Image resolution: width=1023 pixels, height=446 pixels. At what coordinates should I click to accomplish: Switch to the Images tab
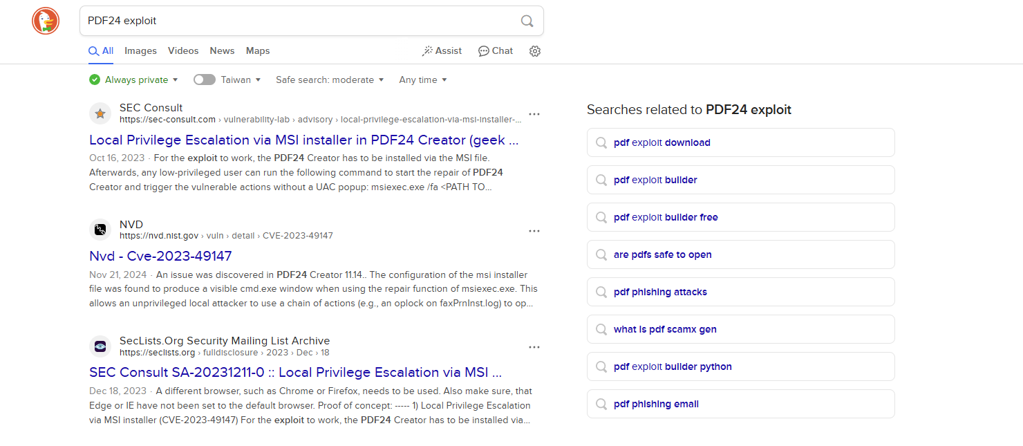(x=140, y=50)
